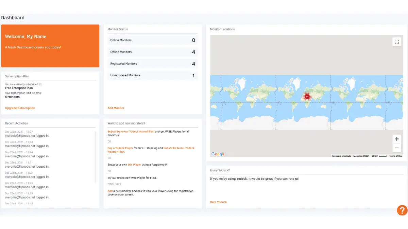This screenshot has height=229, width=408.
Task: Toggle fullscreen view on the map
Action: [x=396, y=42]
